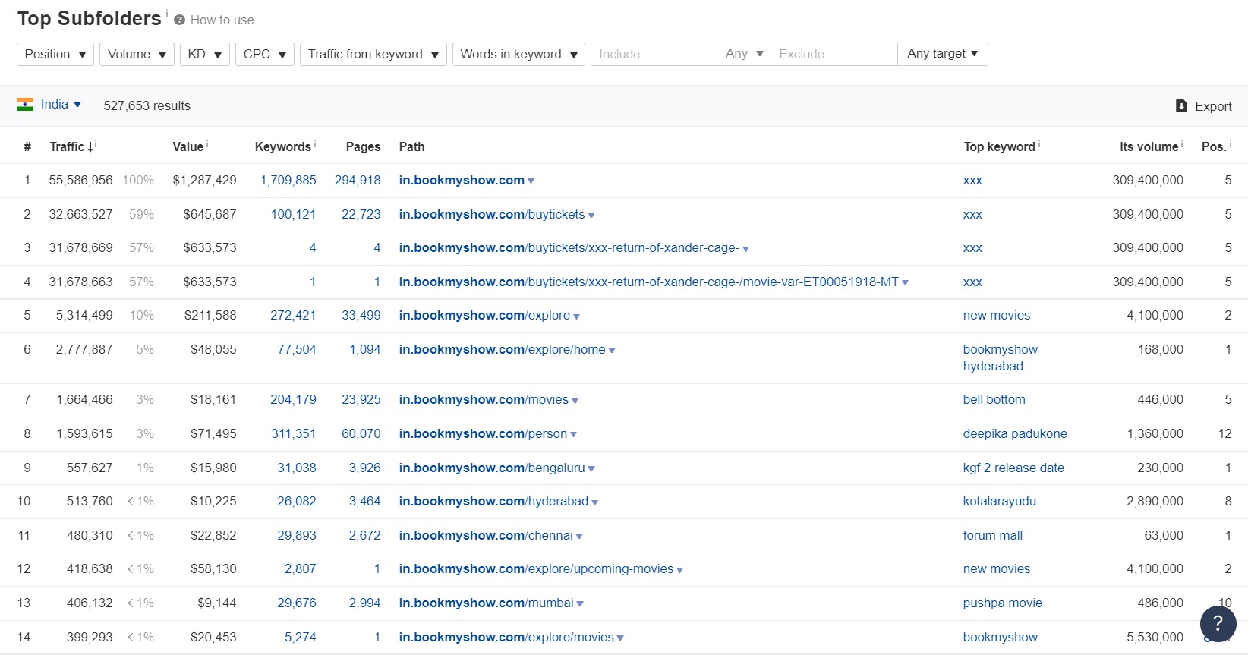Open the in.bookmyshow.com/person path link
The image size is (1248, 655).
pyautogui.click(x=483, y=433)
